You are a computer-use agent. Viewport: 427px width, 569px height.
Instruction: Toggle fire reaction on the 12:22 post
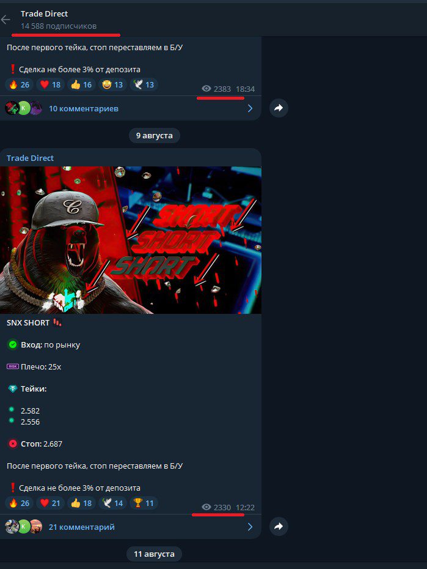point(20,503)
